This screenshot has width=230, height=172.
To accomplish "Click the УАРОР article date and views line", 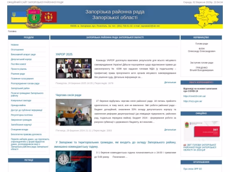I will (x=84, y=83).
